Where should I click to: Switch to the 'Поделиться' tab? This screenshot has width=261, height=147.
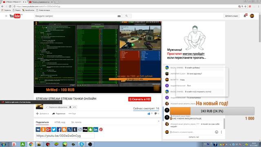42,122
